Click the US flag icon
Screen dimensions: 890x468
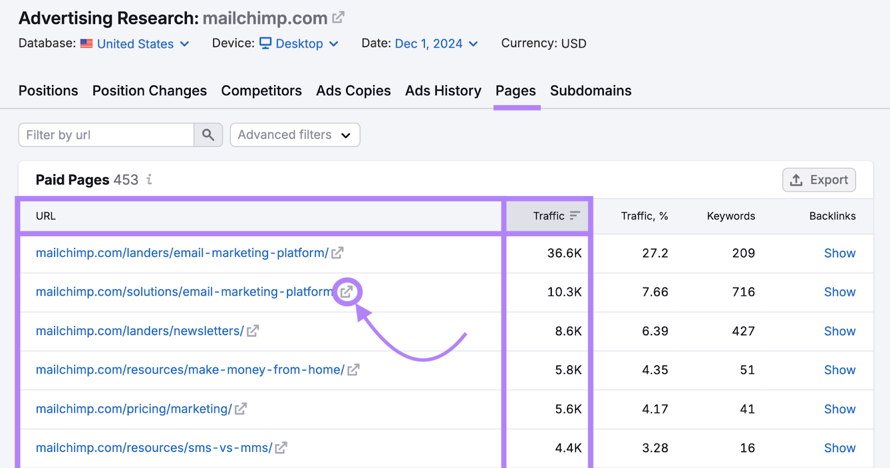86,43
